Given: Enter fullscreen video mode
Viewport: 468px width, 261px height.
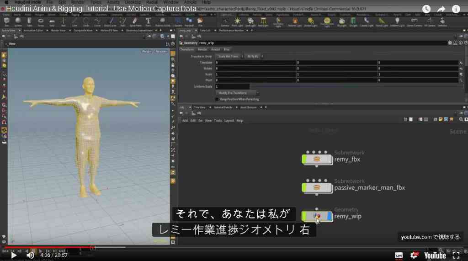Looking at the screenshot, I should tap(456, 256).
